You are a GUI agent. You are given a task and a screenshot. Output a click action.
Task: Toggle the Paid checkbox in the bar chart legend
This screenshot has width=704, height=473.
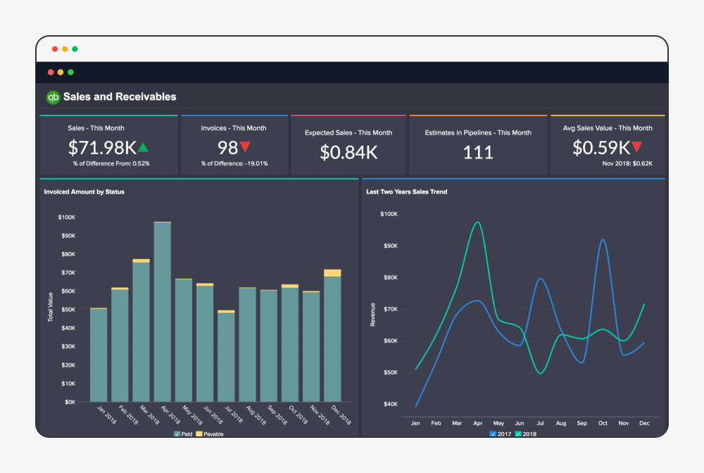pyautogui.click(x=177, y=434)
